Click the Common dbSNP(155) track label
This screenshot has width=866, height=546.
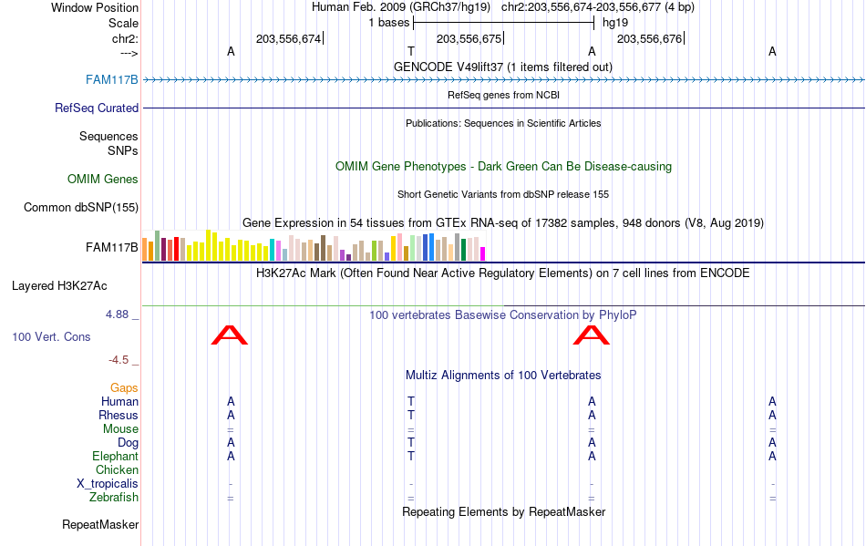tap(81, 208)
